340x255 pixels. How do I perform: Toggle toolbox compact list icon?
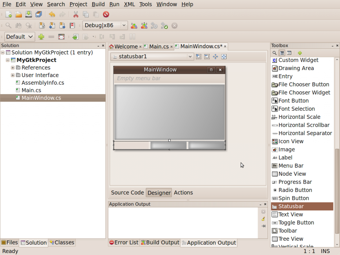(x=289, y=53)
